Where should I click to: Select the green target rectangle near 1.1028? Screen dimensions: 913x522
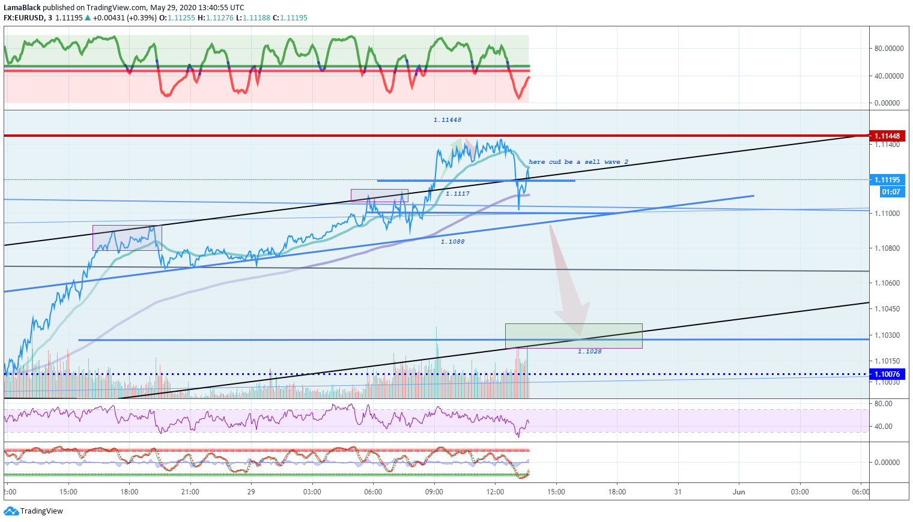574,336
